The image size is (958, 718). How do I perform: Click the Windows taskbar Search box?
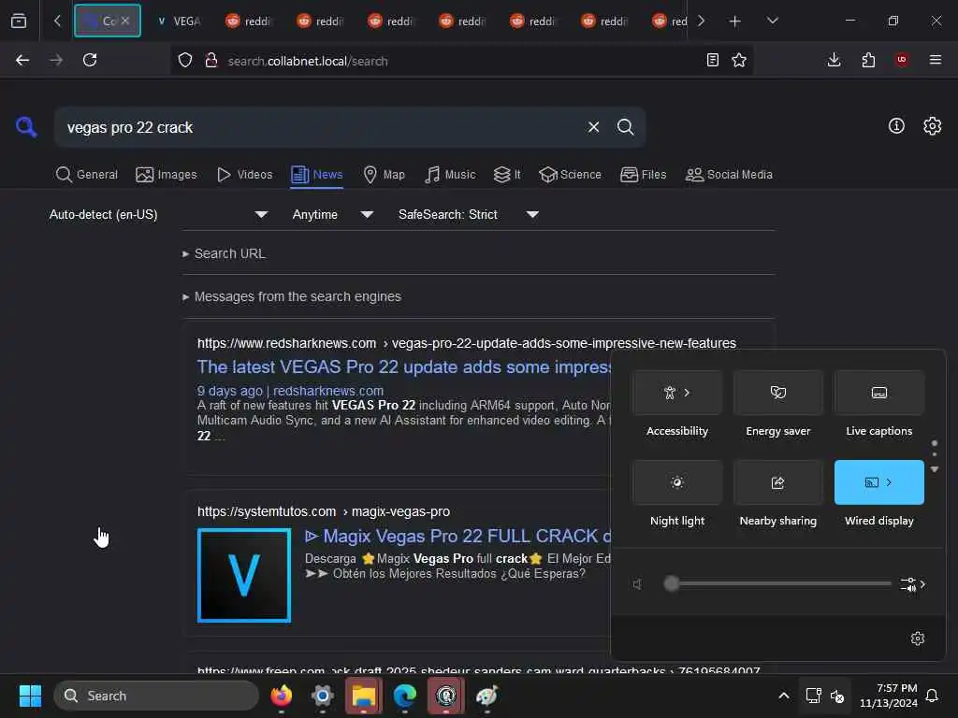(156, 696)
